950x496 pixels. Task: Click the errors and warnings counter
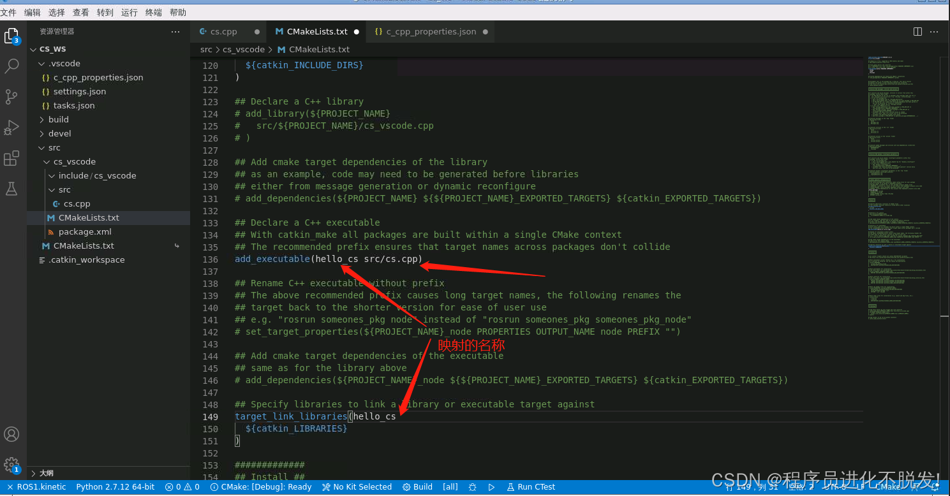(x=182, y=487)
